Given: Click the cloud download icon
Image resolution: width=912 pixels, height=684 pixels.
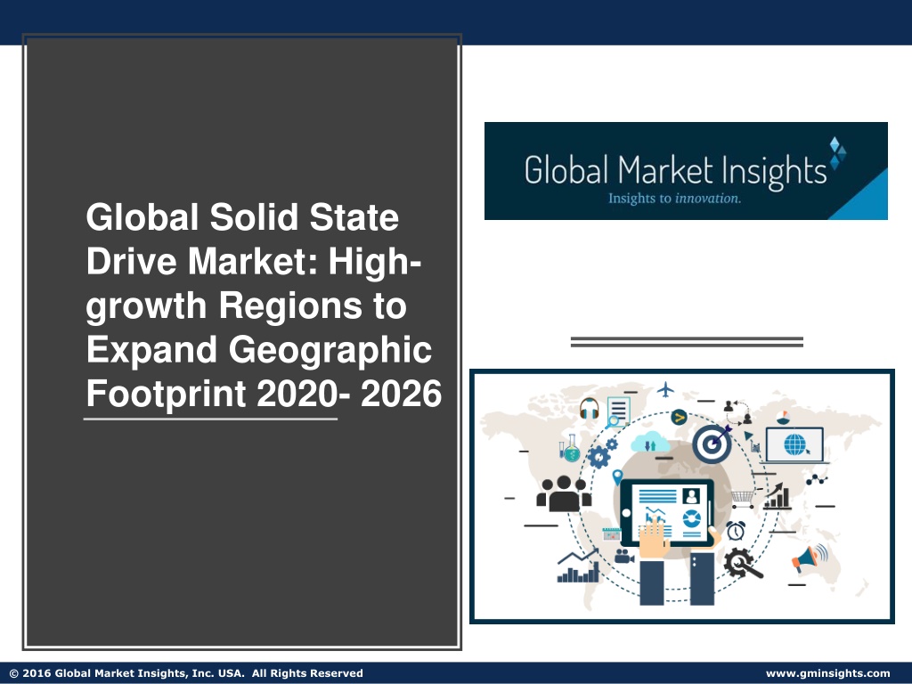Looking at the screenshot, I should pyautogui.click(x=650, y=444).
